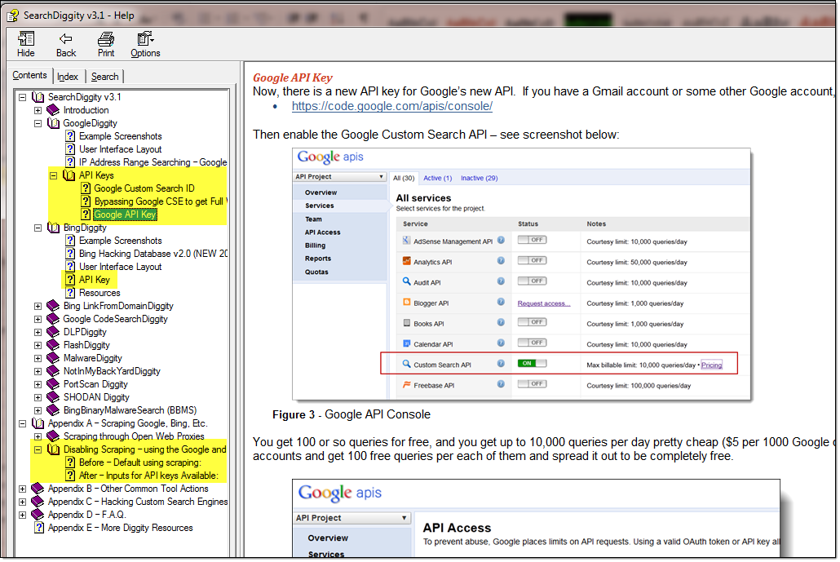Select the Inactive (29) services tab
This screenshot has height=562, width=840.
[x=480, y=179]
